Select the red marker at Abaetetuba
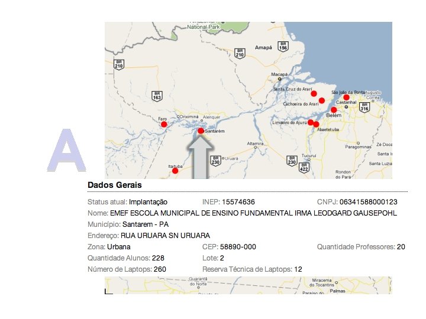 click(316, 124)
